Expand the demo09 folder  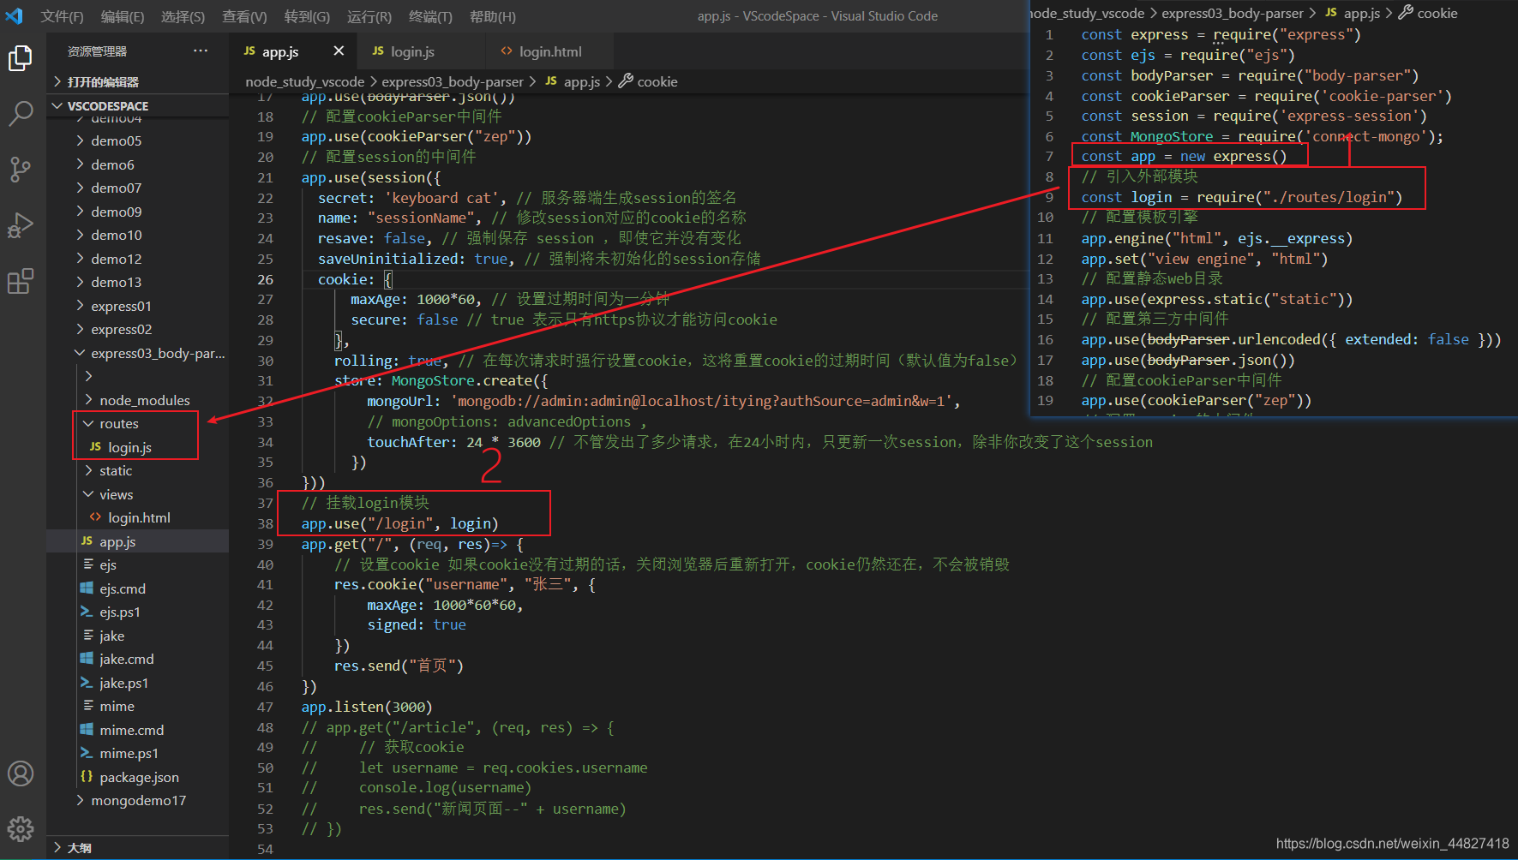tap(137, 212)
